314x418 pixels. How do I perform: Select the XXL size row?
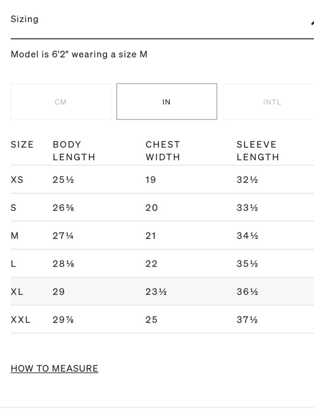click(162, 320)
